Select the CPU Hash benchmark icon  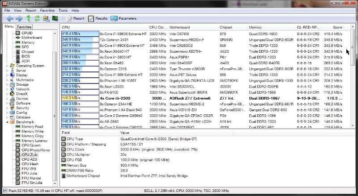[18, 164]
